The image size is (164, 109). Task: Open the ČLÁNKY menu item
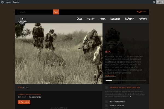click(129, 19)
